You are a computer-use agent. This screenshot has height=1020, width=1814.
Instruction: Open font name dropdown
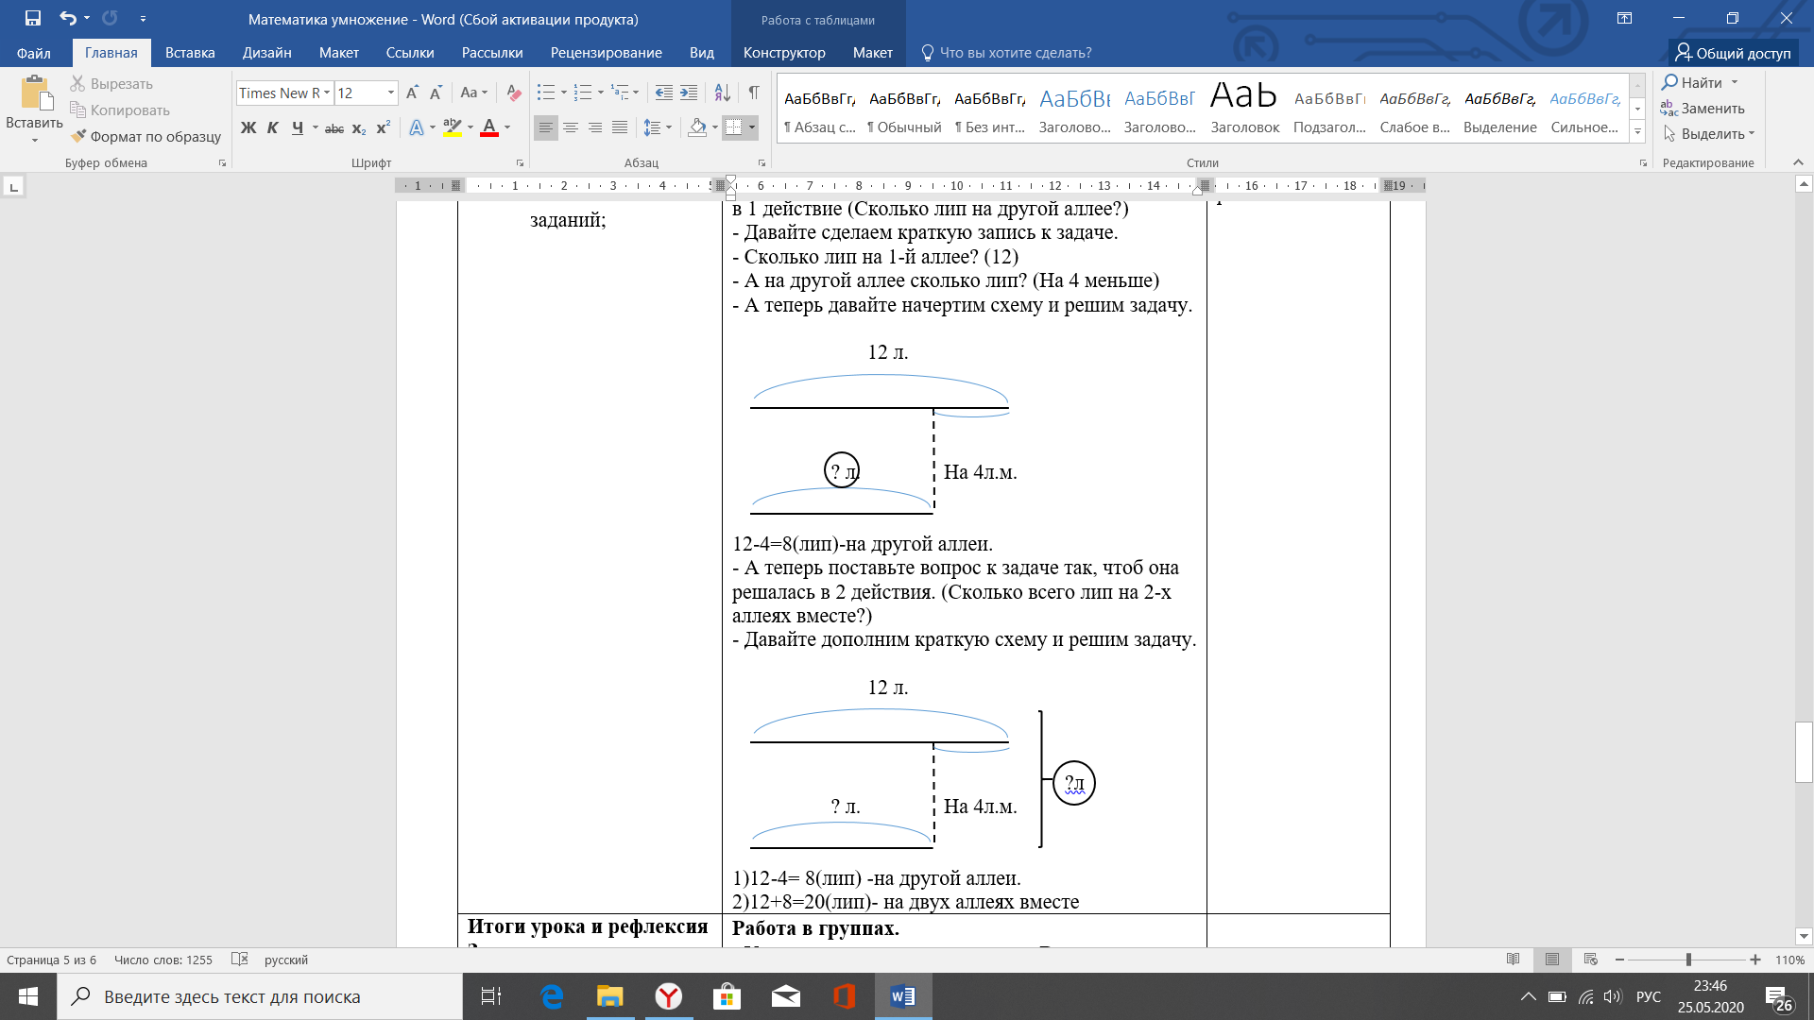click(x=327, y=93)
